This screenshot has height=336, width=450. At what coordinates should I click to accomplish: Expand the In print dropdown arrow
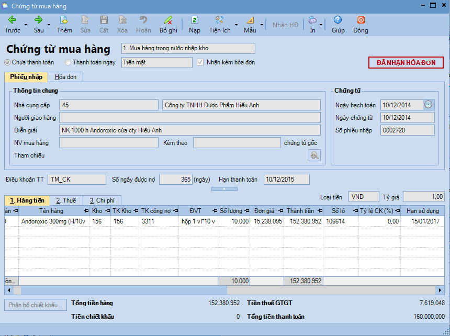(x=321, y=25)
